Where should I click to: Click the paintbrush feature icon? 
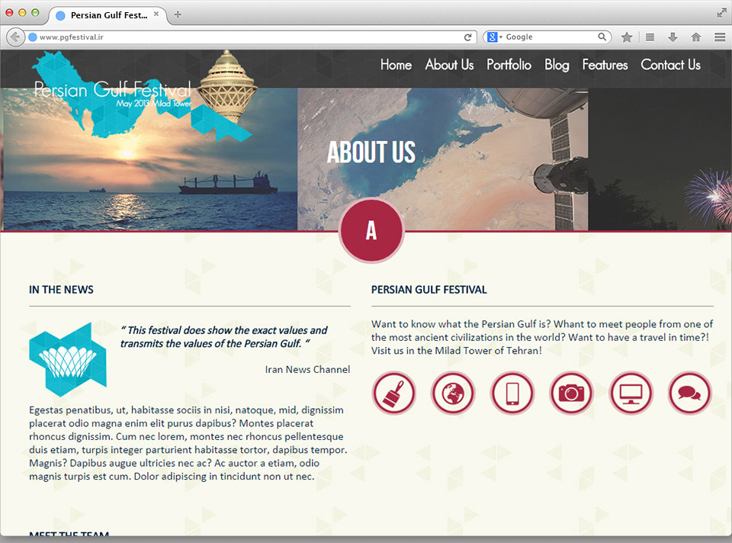(394, 393)
